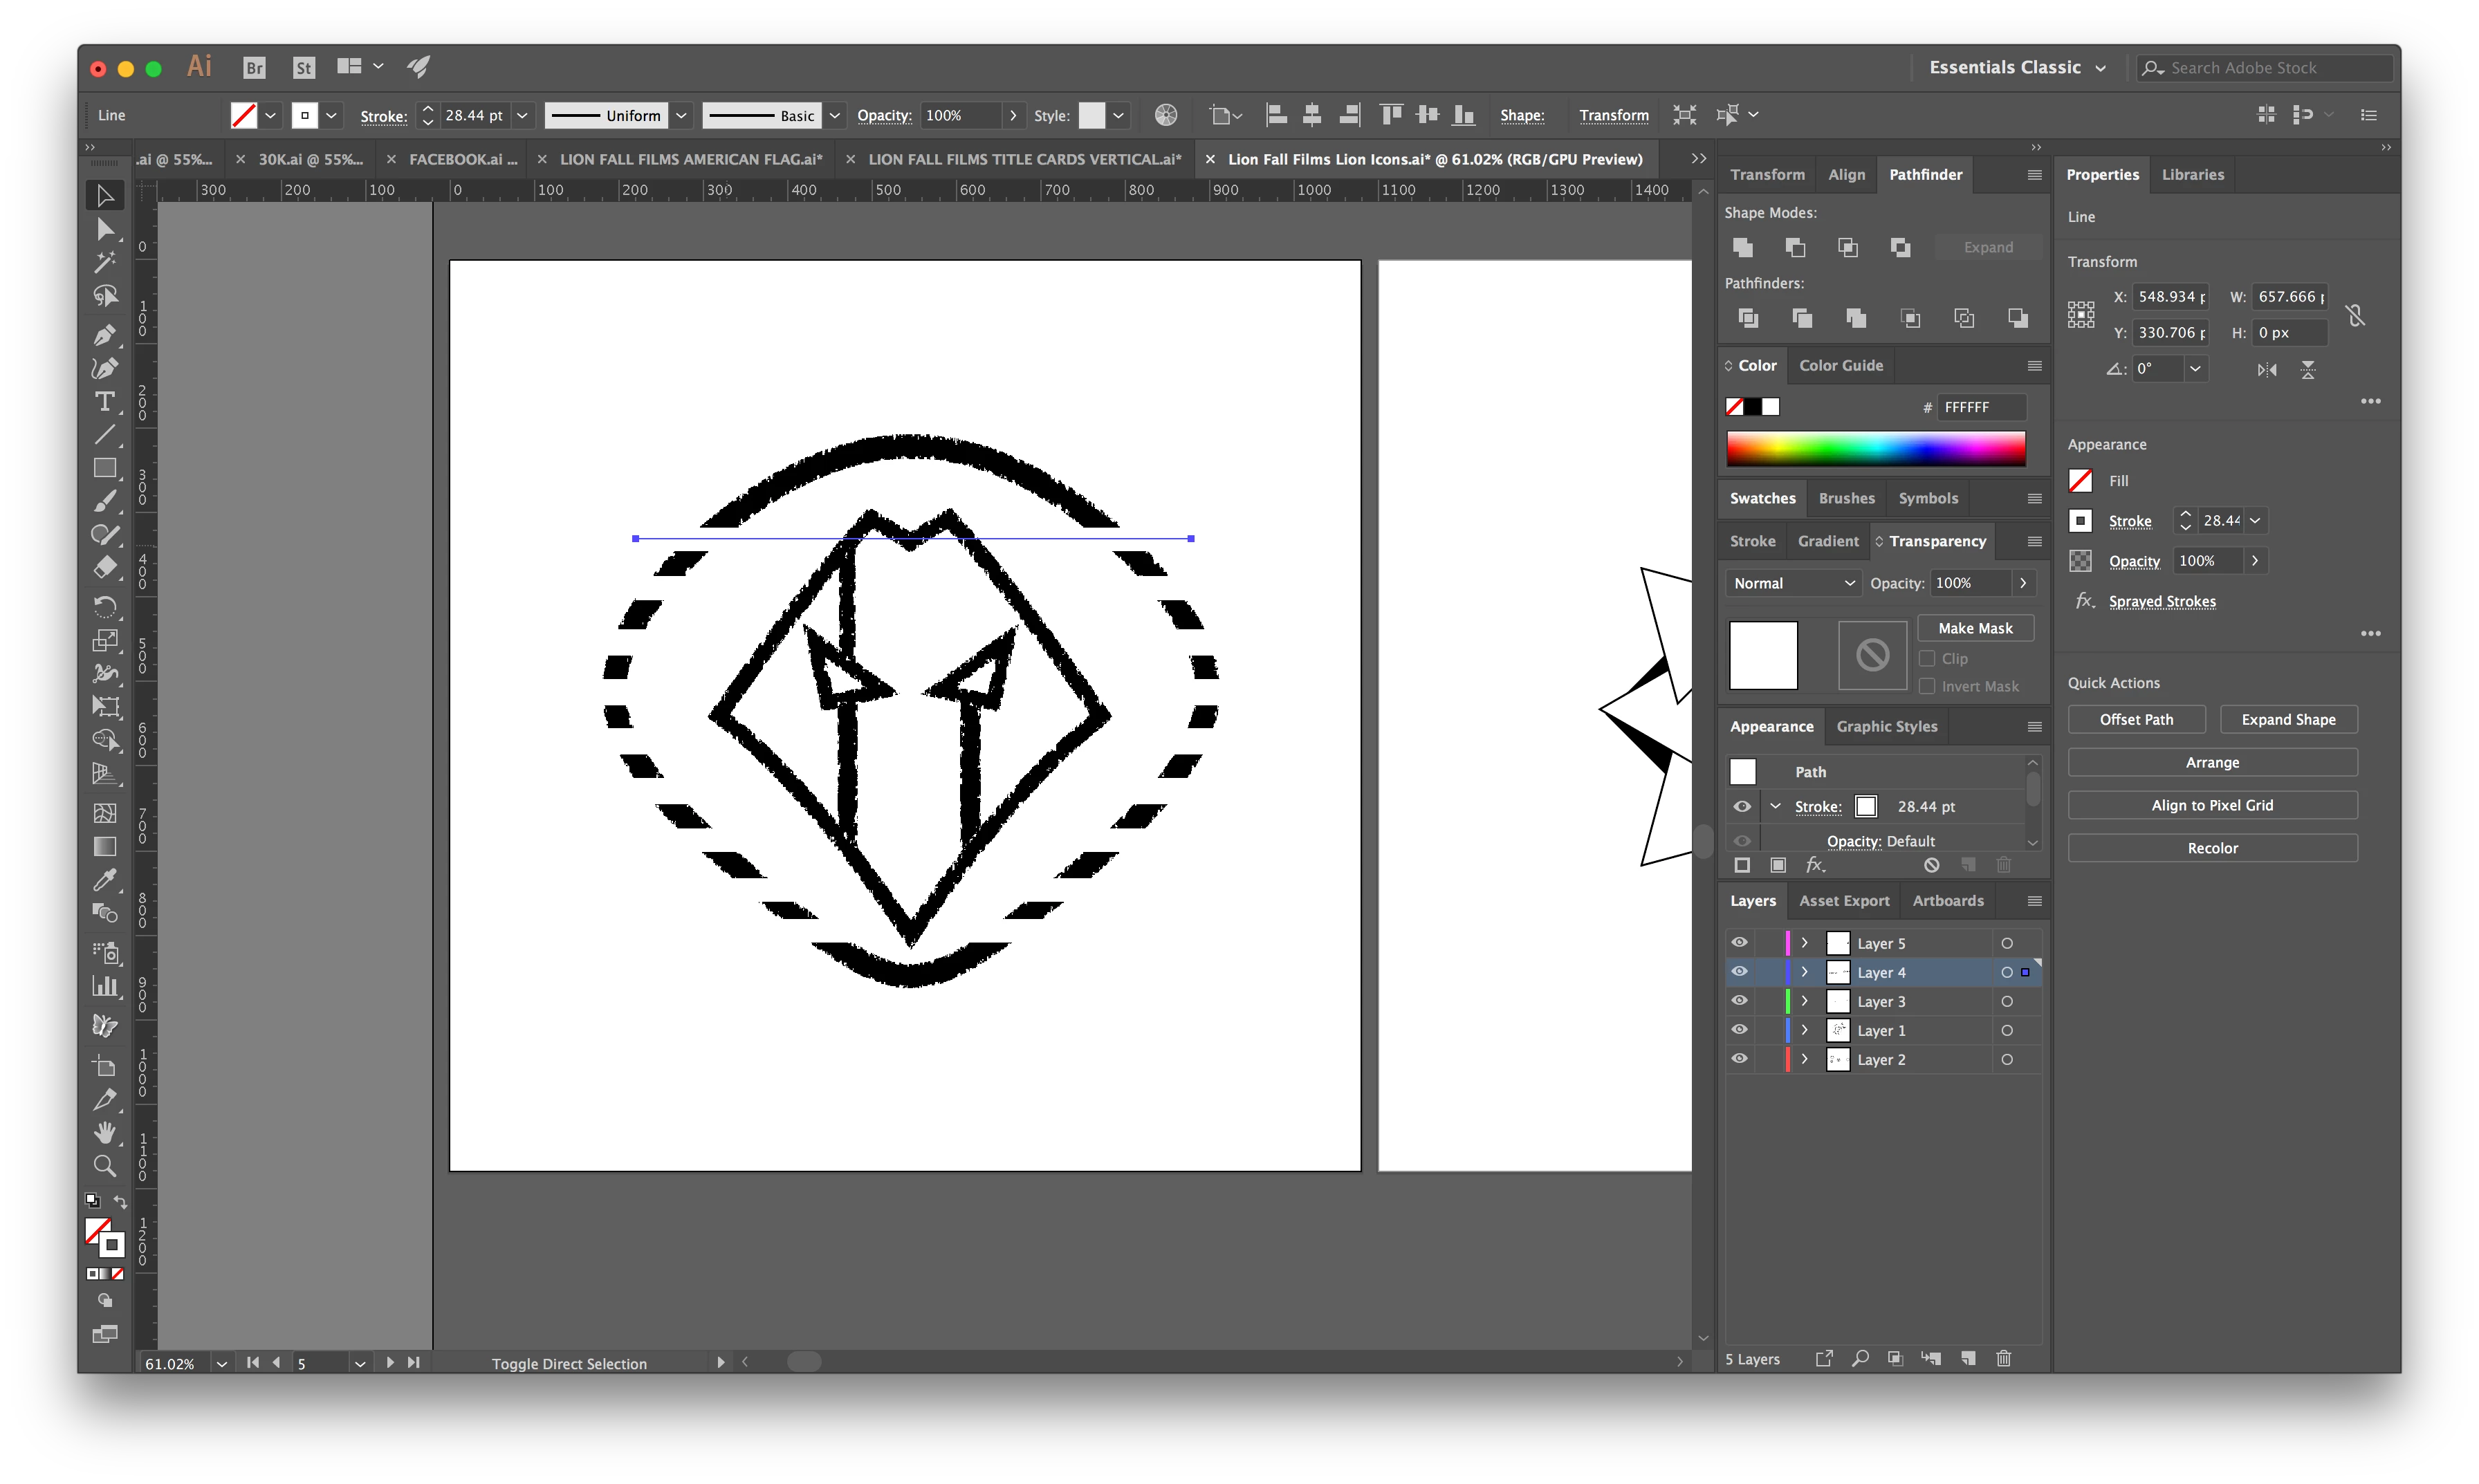
Task: Open the LION FALL FILMS AMERICAN FLAG.ai tab
Action: click(x=690, y=159)
